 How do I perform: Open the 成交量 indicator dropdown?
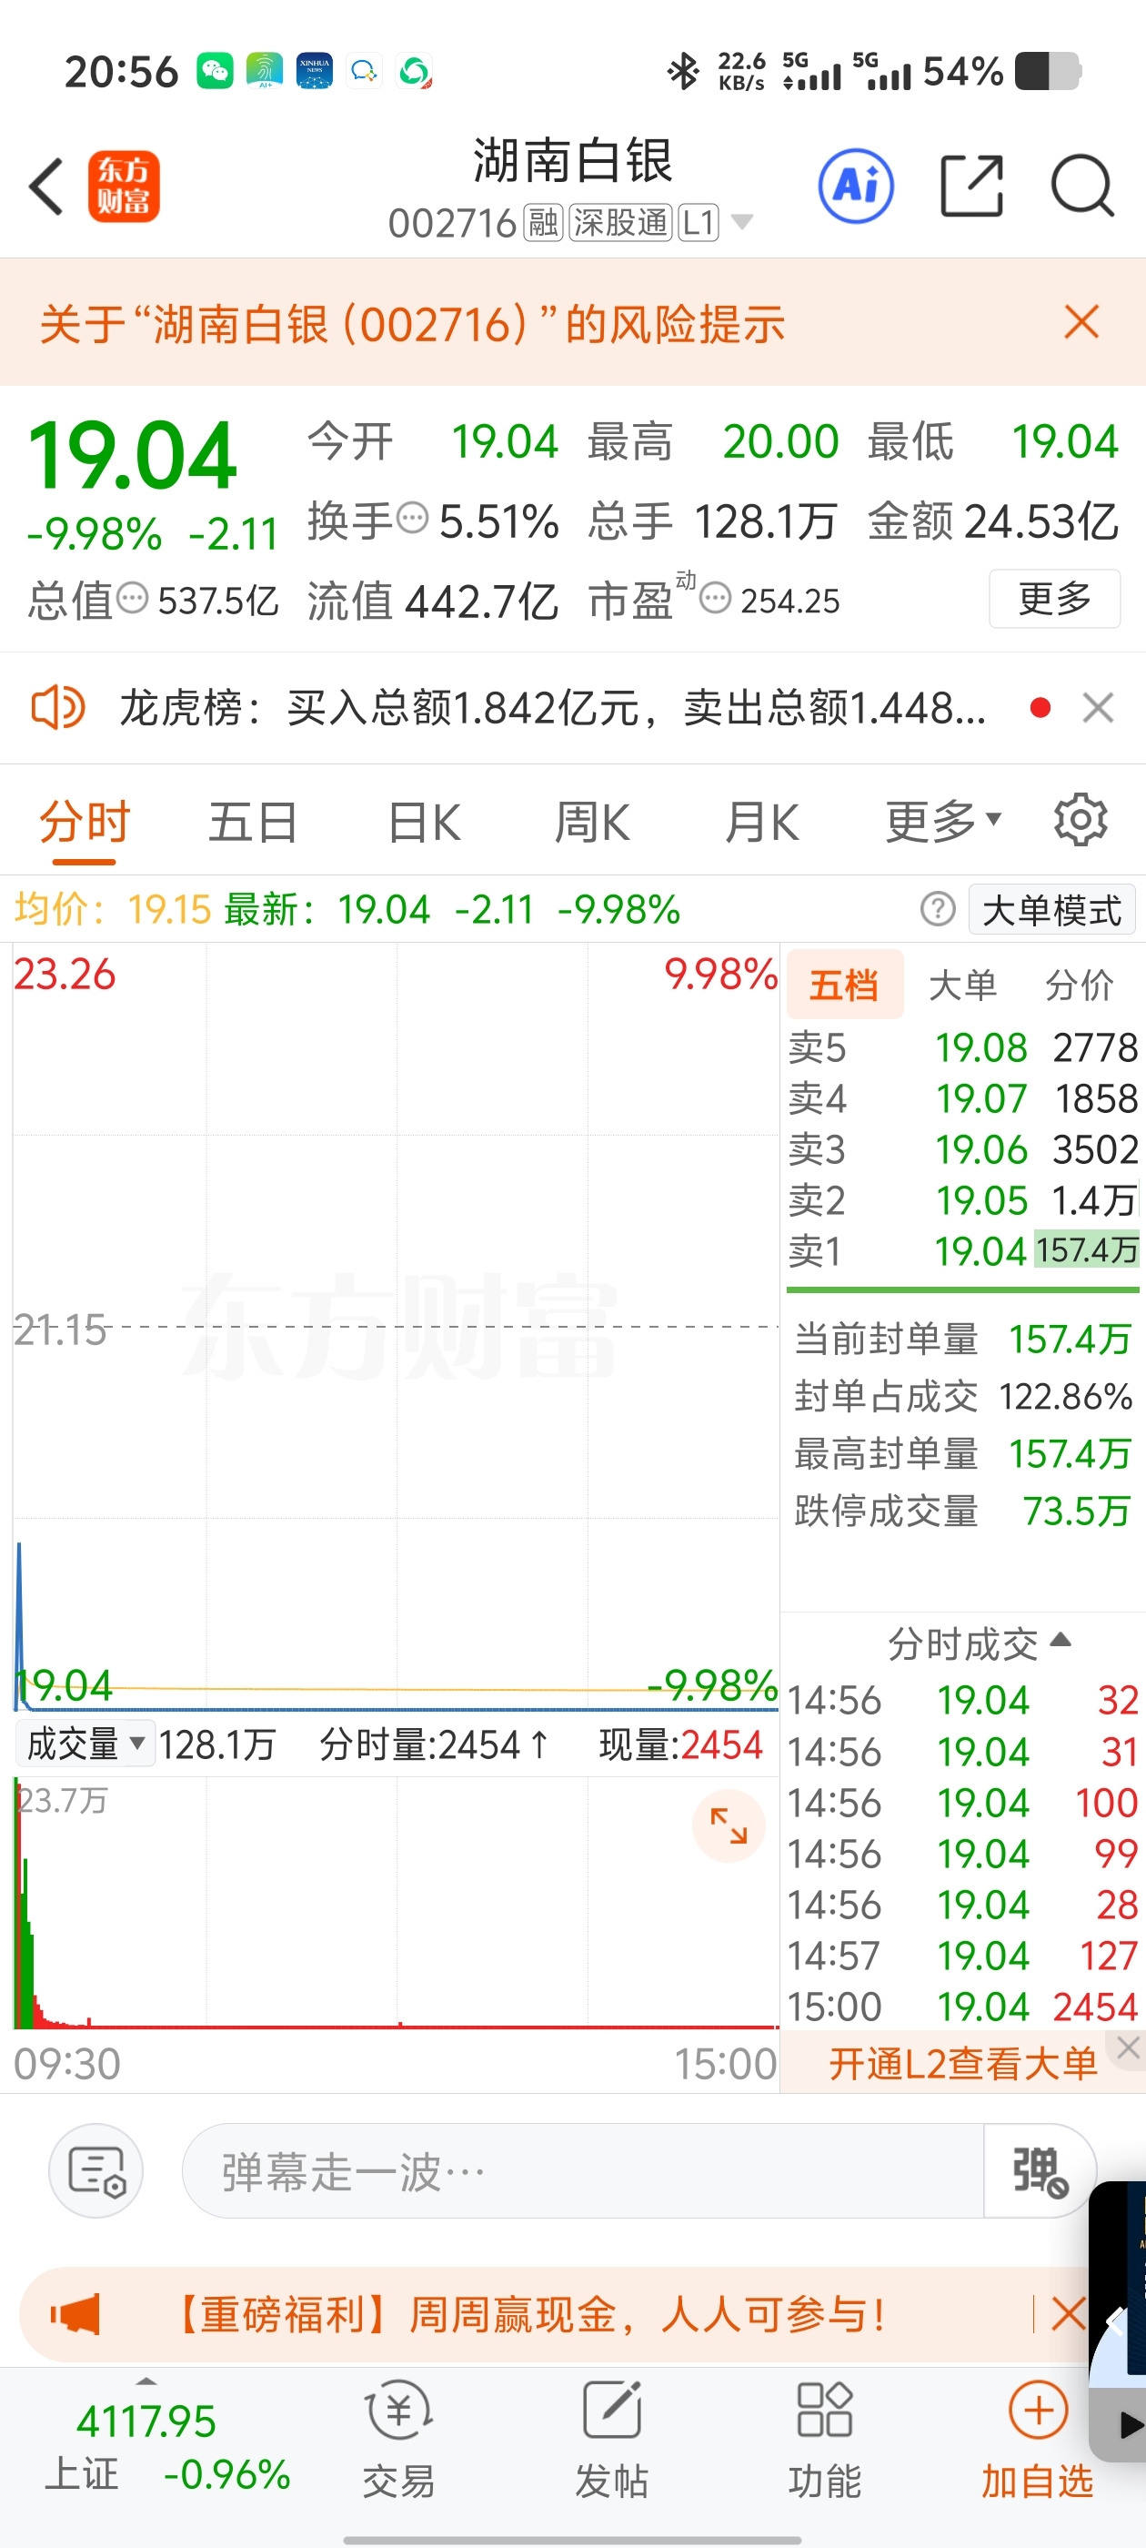[x=85, y=1744]
